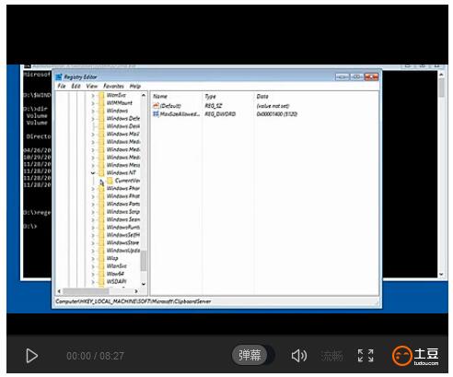Image resolution: width=453 pixels, height=377 pixels.
Task: Click the Windows Desk folder icon
Action: pyautogui.click(x=101, y=126)
